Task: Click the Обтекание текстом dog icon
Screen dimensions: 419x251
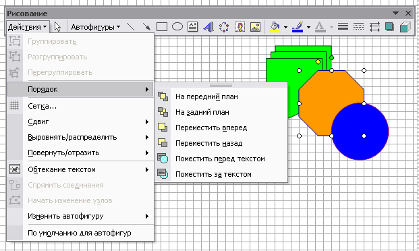Action: tap(15, 169)
